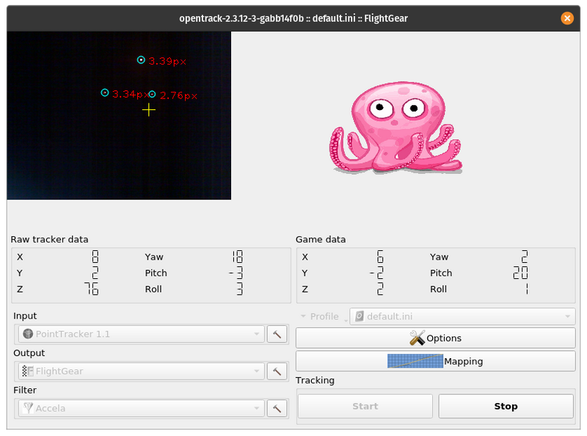
Task: Click the Stop tracking button
Action: 506,406
